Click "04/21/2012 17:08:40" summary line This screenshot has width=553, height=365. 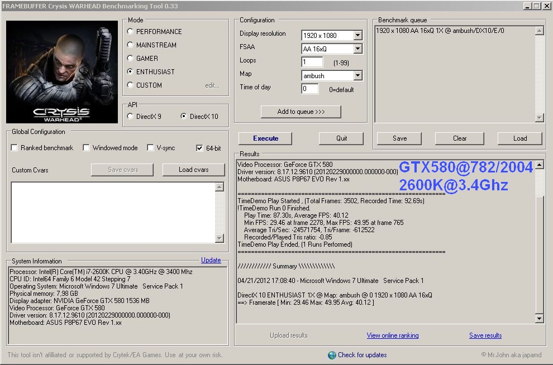pos(331,281)
